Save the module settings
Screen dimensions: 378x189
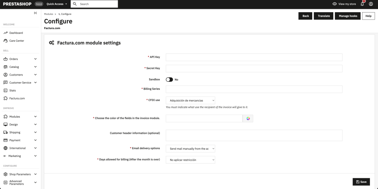pyautogui.click(x=361, y=182)
